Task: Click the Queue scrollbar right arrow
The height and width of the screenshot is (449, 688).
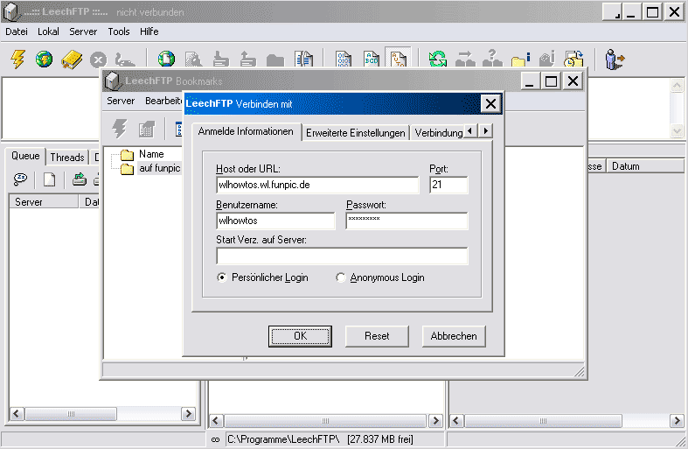Action: [x=188, y=414]
